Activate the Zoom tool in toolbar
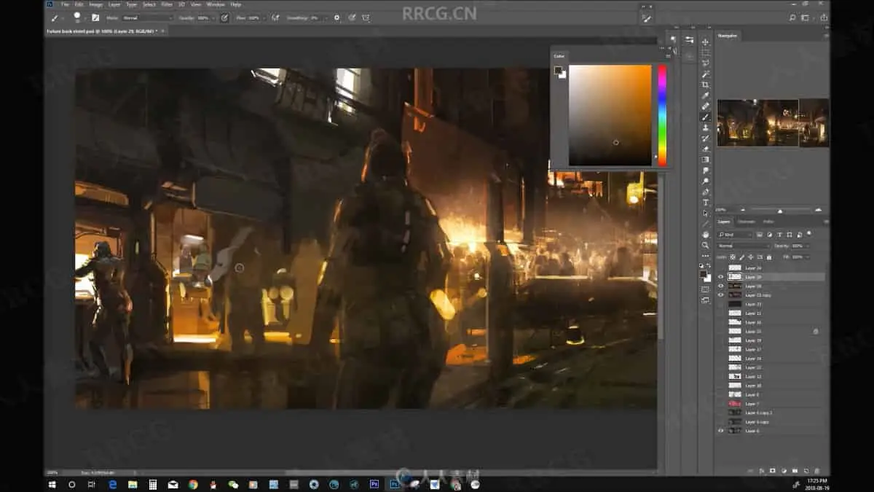The height and width of the screenshot is (492, 874). pyautogui.click(x=705, y=246)
